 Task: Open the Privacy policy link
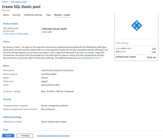click(x=22, y=34)
